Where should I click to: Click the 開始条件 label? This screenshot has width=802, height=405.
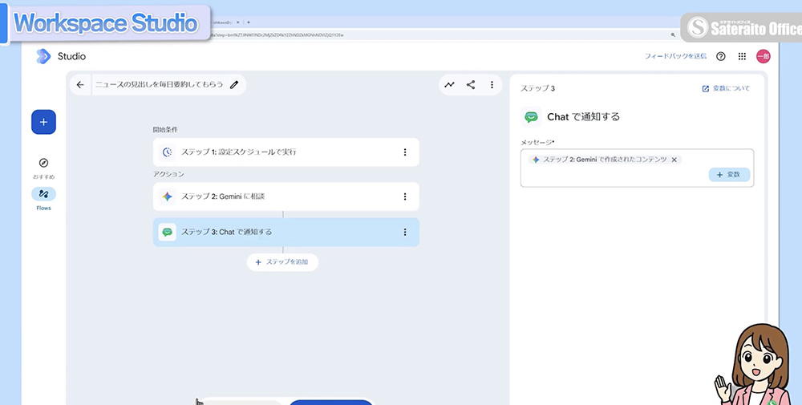click(x=165, y=130)
